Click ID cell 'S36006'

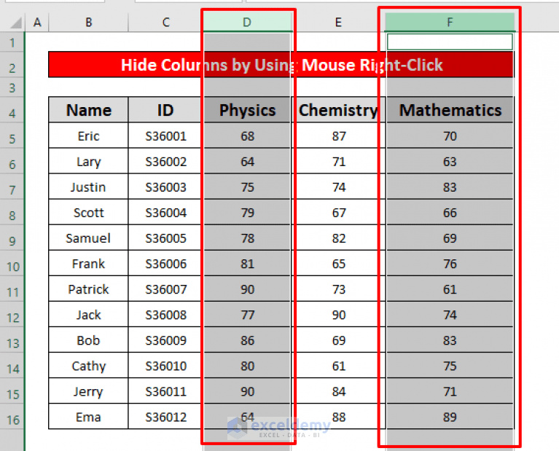pos(165,264)
